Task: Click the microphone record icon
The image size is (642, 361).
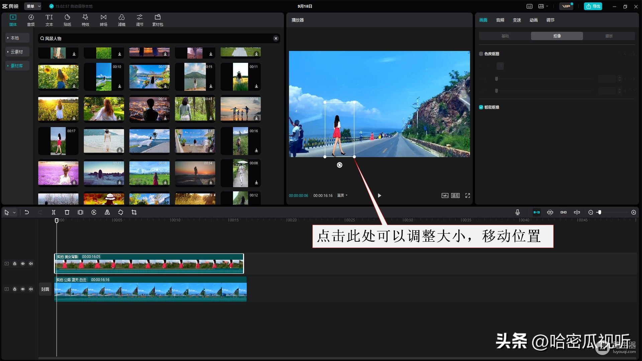Action: (x=517, y=212)
